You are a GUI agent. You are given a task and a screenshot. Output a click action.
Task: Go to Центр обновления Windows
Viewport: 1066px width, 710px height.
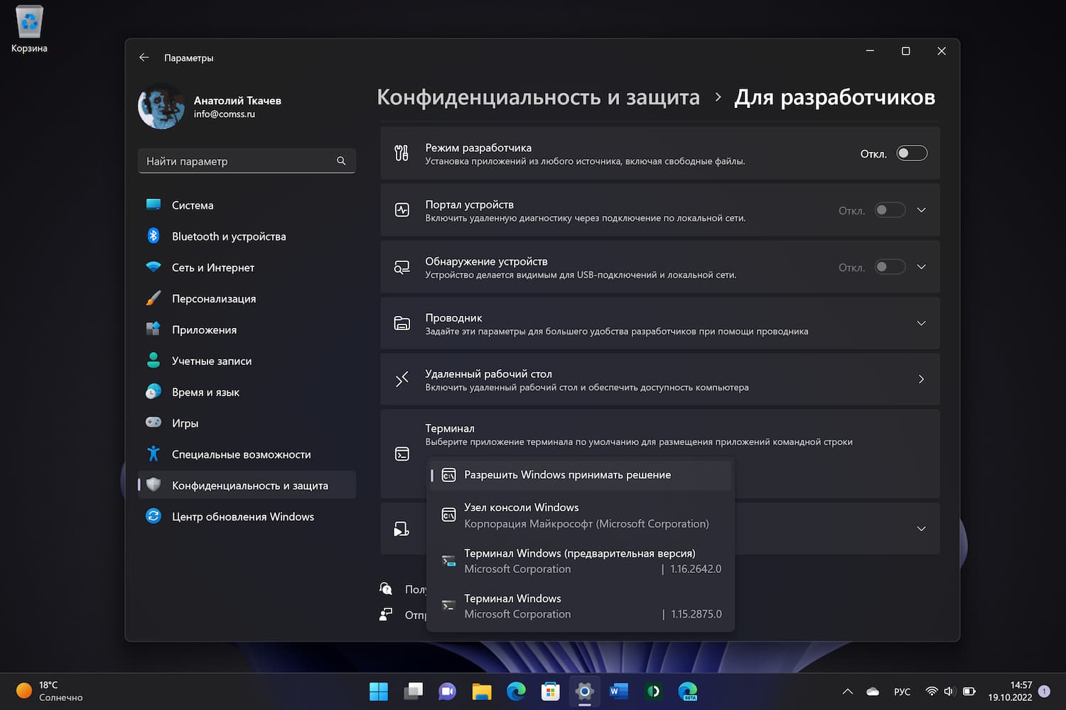pyautogui.click(x=242, y=517)
